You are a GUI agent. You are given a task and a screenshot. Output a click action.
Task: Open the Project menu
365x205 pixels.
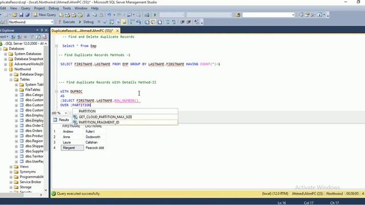[x=39, y=8]
